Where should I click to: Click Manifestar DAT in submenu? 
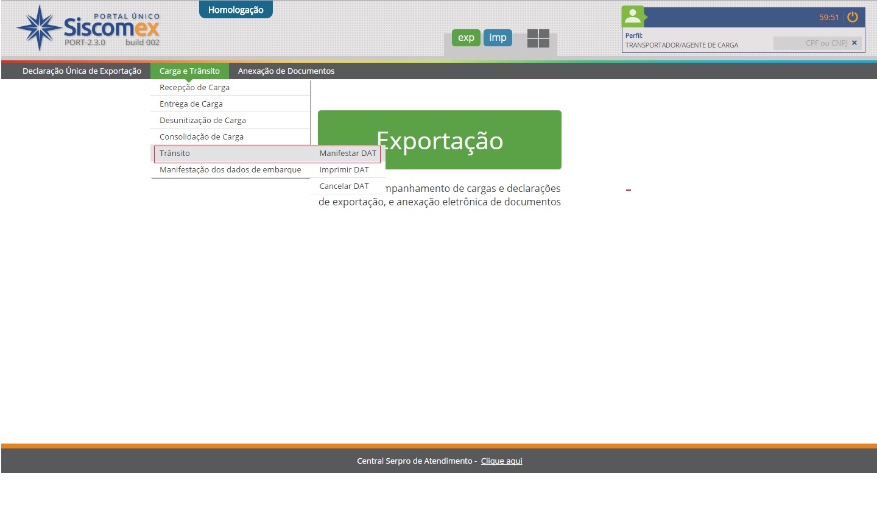(x=348, y=153)
